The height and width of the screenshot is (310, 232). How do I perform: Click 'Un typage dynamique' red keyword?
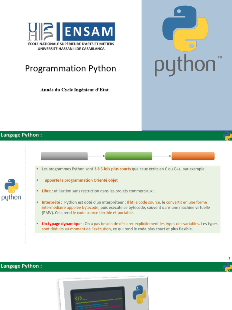(62, 224)
